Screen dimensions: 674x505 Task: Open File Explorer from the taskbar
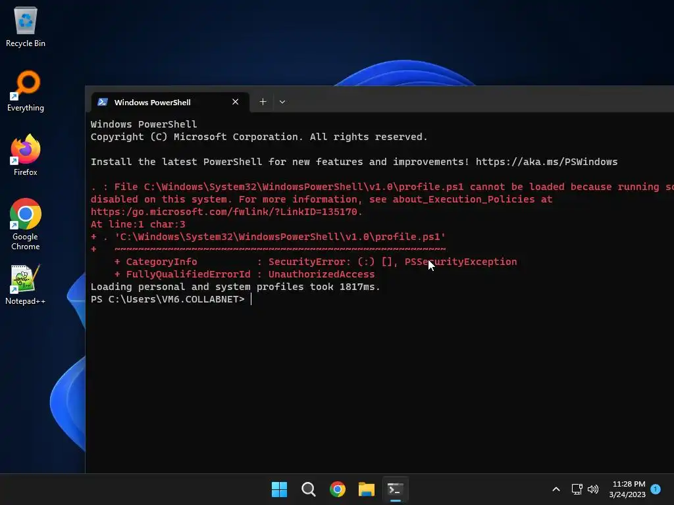coord(366,489)
